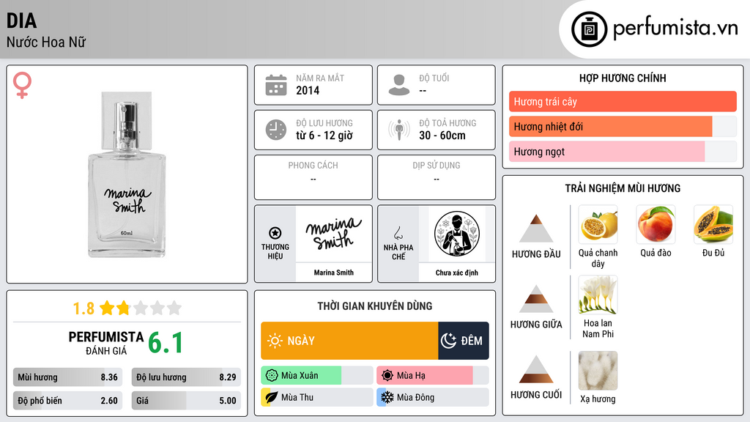Click the Marina Smith perfume bottle image
The width and height of the screenshot is (750, 422).
[127, 174]
